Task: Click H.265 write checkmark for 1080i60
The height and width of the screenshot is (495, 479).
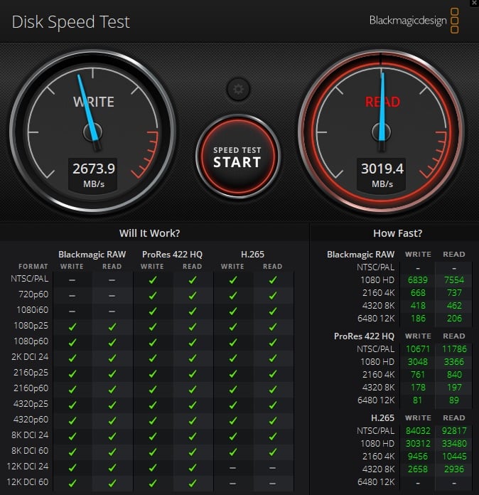Action: (x=233, y=312)
